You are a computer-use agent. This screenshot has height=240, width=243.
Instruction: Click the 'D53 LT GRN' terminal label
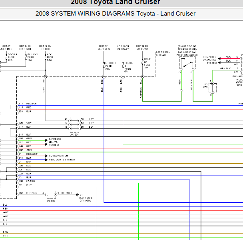tap(27, 181)
